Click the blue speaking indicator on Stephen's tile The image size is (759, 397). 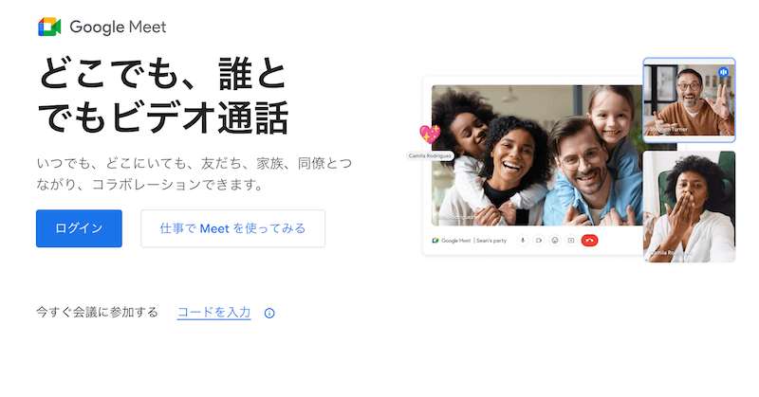coord(723,72)
